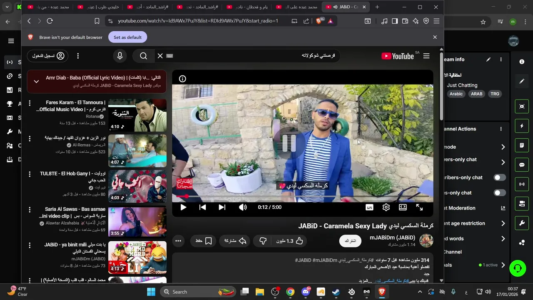Open options for TUL8TE El Hob Gany
The image size is (533, 300).
click(x=30, y=174)
